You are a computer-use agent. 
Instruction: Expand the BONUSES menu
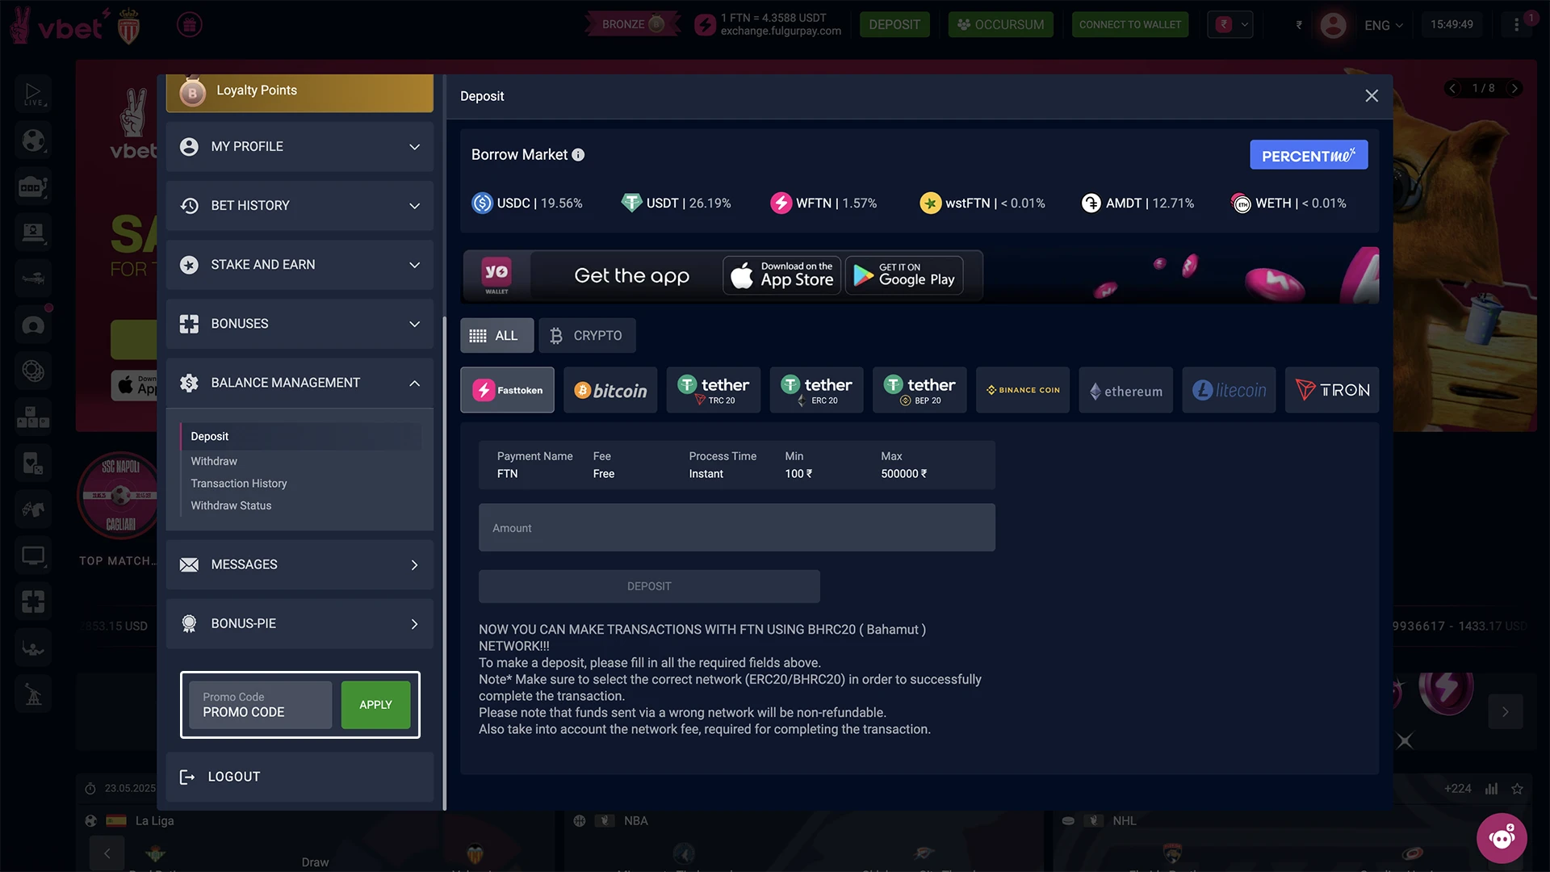coord(300,323)
